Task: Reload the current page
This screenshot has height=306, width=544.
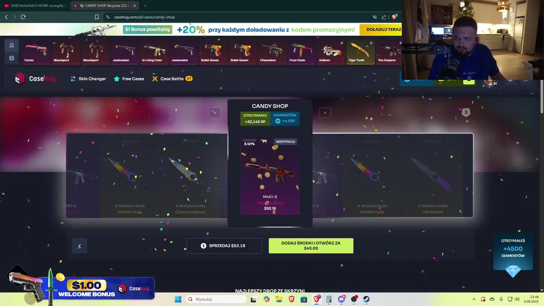Action: pos(23,17)
